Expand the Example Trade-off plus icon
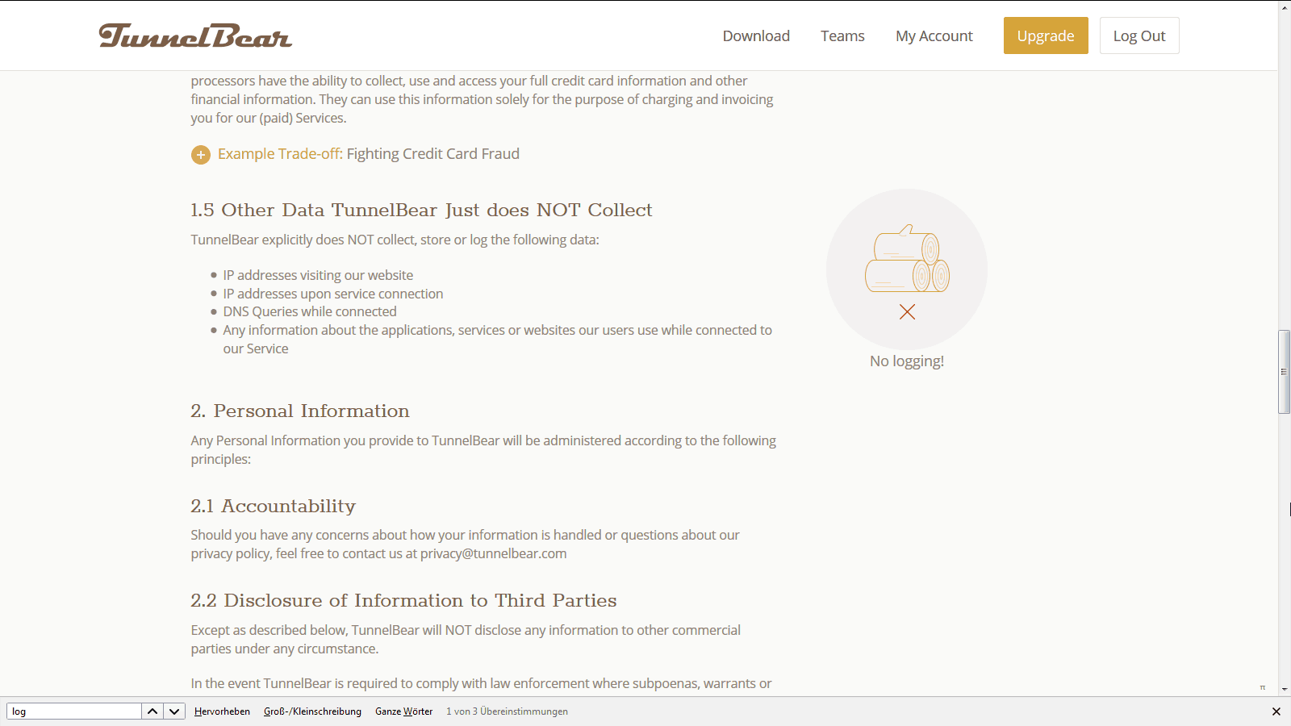The height and width of the screenshot is (726, 1291). click(x=200, y=155)
